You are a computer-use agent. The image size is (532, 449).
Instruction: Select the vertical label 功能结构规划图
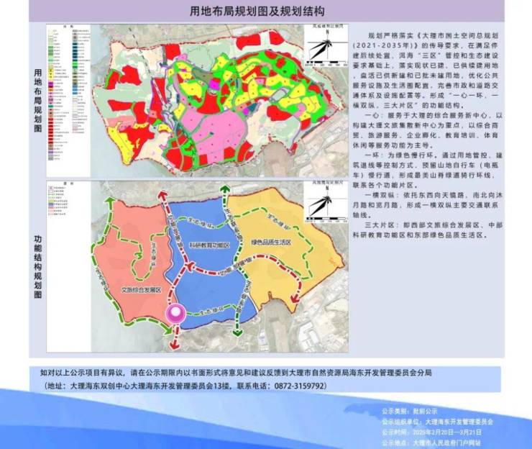(37, 267)
